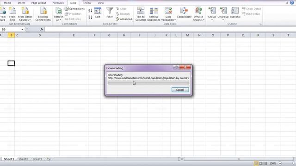Switch to the Insert ribbon tab
Viewport: 296px width, 166px height.
(21, 3)
